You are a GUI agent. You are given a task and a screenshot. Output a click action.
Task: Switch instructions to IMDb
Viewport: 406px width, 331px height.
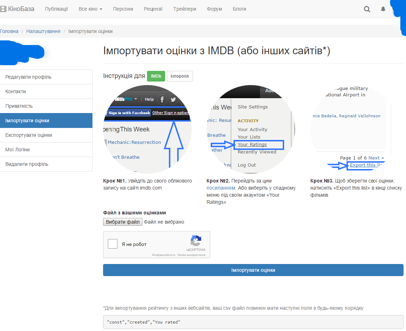tap(156, 76)
